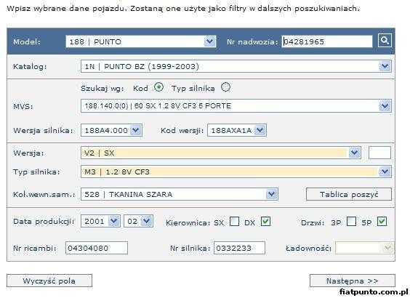Open the production month 02 dropdown
This screenshot has height=298, width=410.
point(138,221)
